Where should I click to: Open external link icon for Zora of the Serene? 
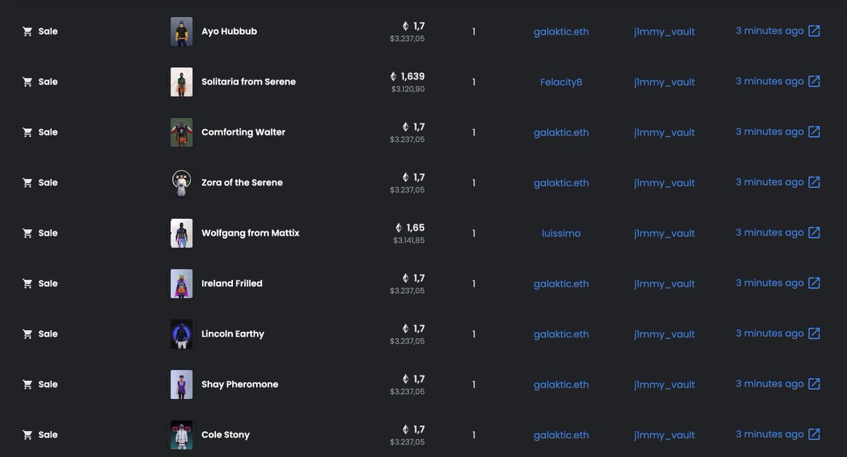point(814,182)
